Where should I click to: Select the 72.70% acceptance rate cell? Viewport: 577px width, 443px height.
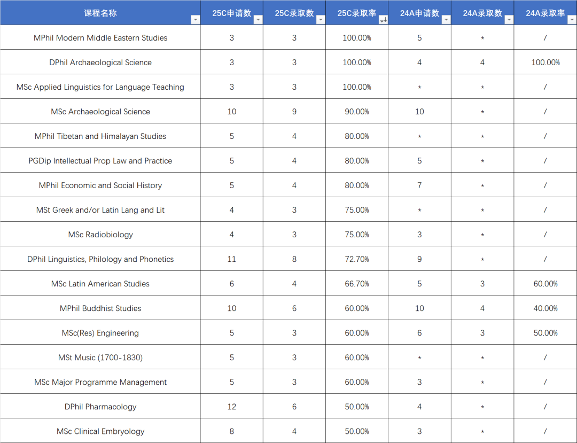(x=357, y=259)
